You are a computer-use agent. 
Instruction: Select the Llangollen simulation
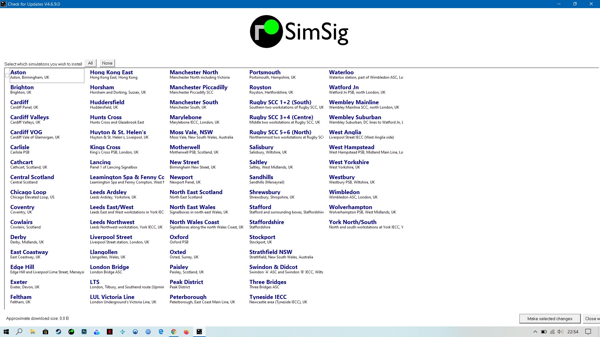107,254
